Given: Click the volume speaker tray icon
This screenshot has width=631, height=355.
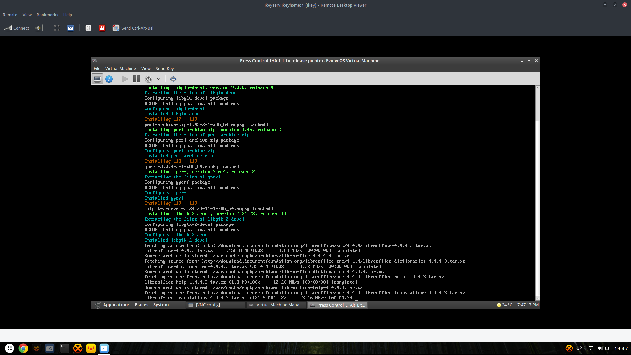Looking at the screenshot, I should 600,348.
